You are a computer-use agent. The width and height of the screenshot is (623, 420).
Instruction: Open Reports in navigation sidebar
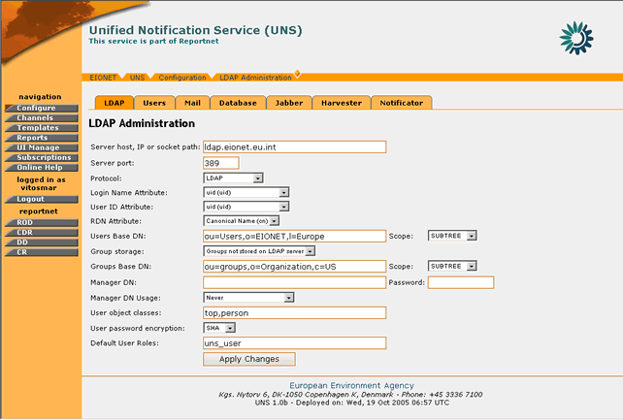[42, 138]
